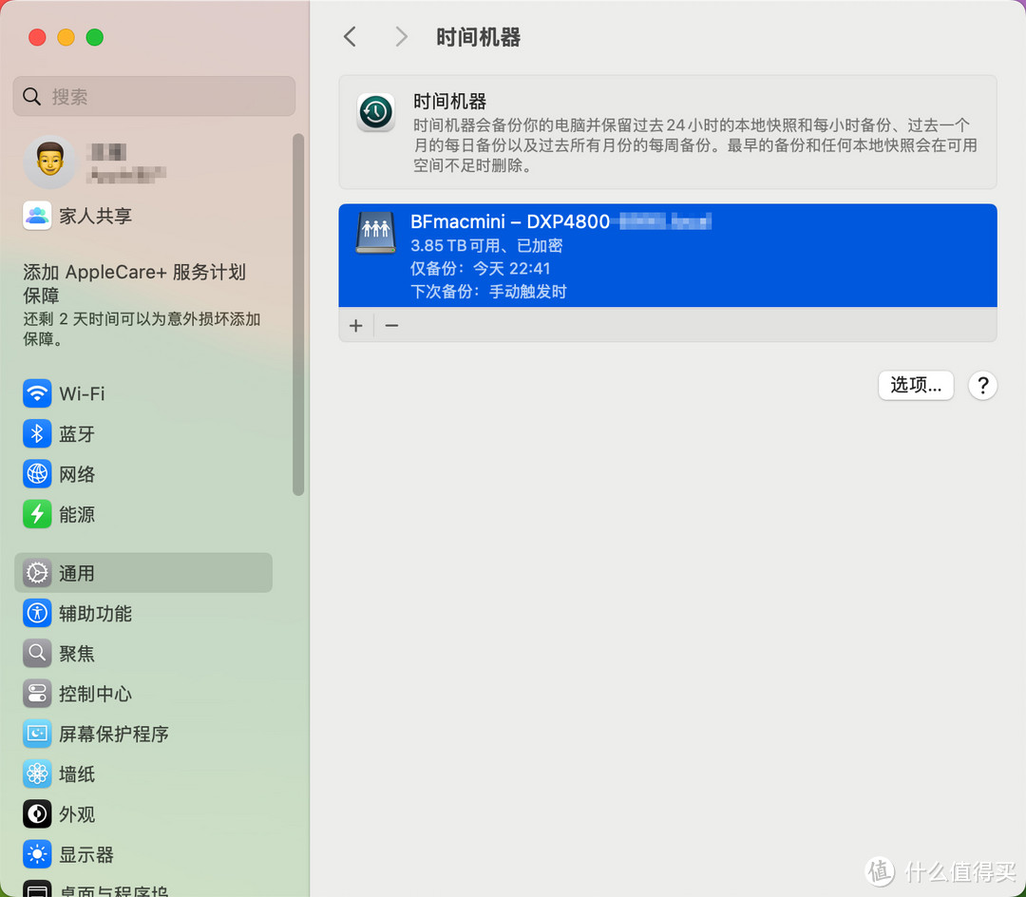Open 屏幕保护程序 settings icon
This screenshot has height=897, width=1026.
[x=36, y=734]
